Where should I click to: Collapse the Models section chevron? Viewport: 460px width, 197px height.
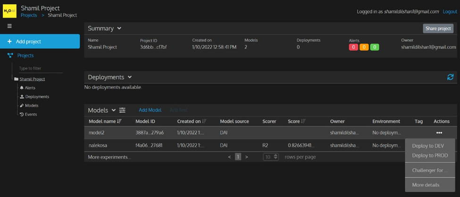tap(114, 110)
